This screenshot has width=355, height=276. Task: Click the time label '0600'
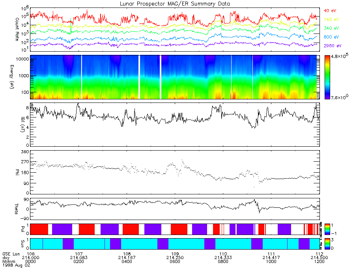pos(175,261)
